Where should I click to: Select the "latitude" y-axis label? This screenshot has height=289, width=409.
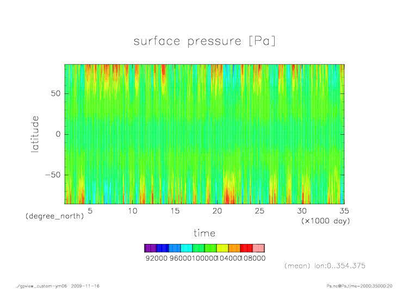pyautogui.click(x=35, y=134)
